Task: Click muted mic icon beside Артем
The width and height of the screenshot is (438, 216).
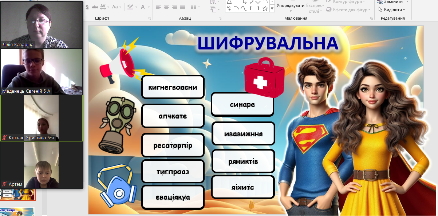Action: pos(5,184)
